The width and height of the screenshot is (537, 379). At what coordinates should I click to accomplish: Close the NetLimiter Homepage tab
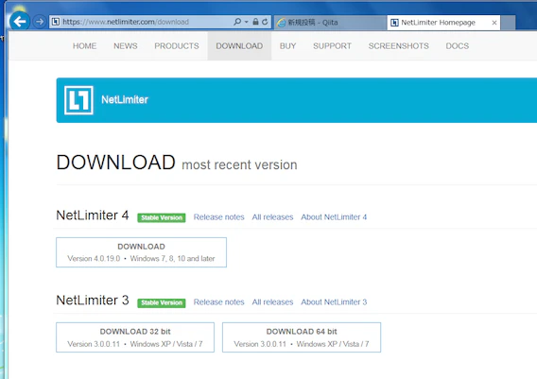click(x=494, y=23)
